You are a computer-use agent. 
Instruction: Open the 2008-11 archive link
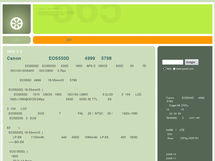(x=171, y=158)
